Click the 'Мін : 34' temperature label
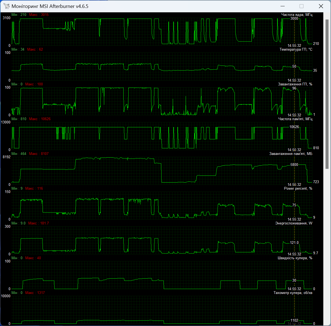This screenshot has width=331, height=326. pyautogui.click(x=18, y=50)
